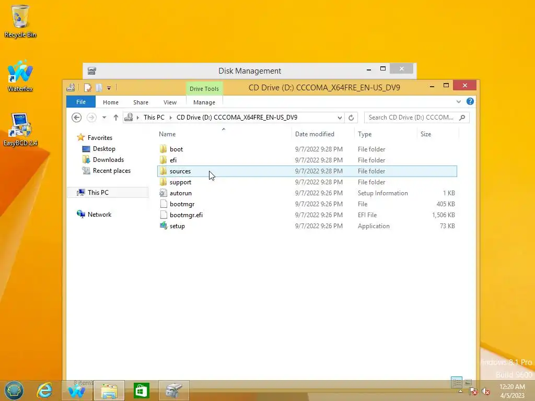Expand the arrow after This PC breadcrumb
Image resolution: width=535 pixels, height=401 pixels.
171,117
